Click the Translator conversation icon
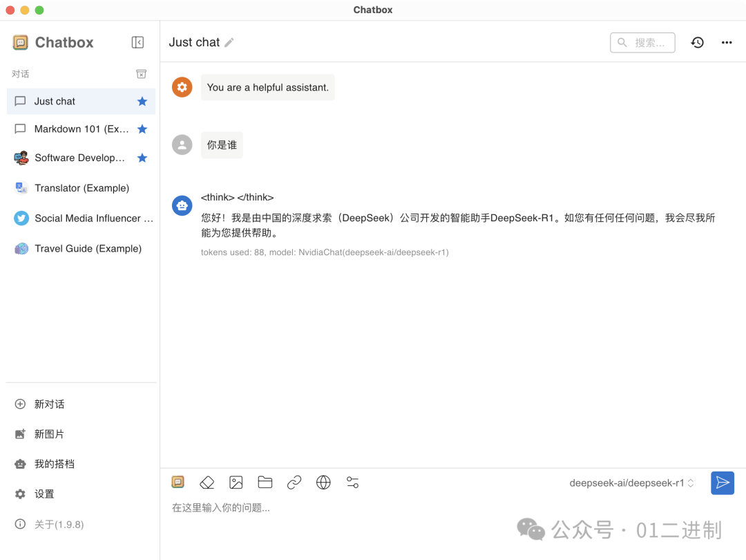Image resolution: width=746 pixels, height=560 pixels. [21, 188]
